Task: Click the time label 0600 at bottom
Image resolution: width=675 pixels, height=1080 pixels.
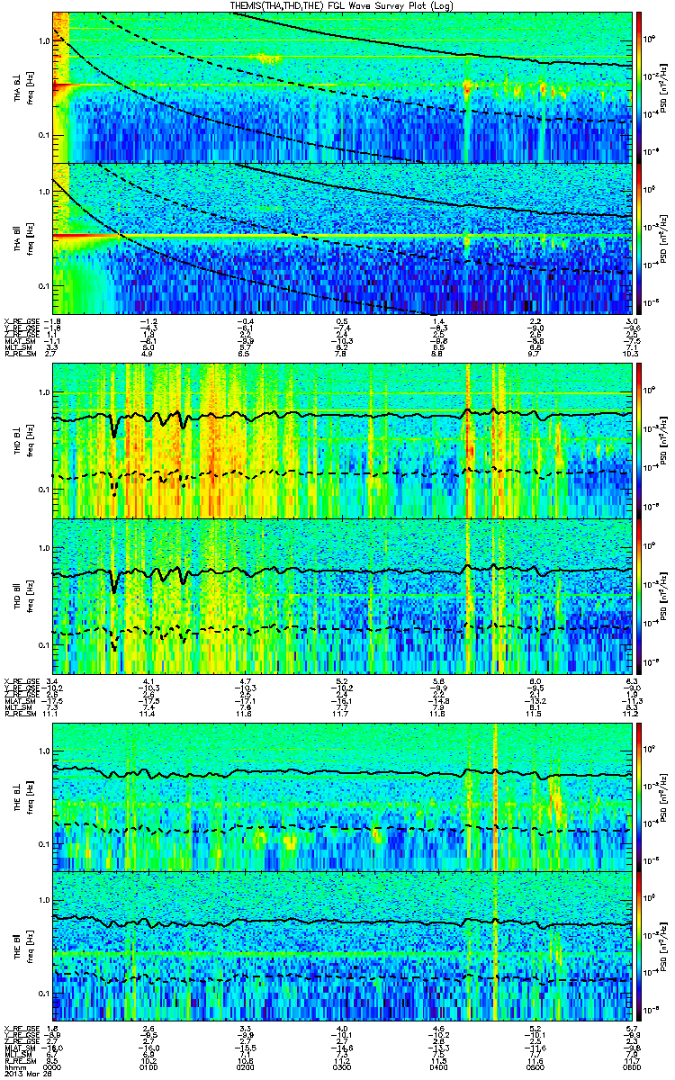Action: (630, 1066)
